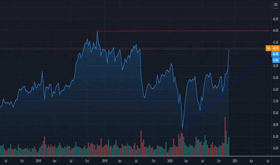Select the red horizontal resistance line at 44.00

click(183, 31)
